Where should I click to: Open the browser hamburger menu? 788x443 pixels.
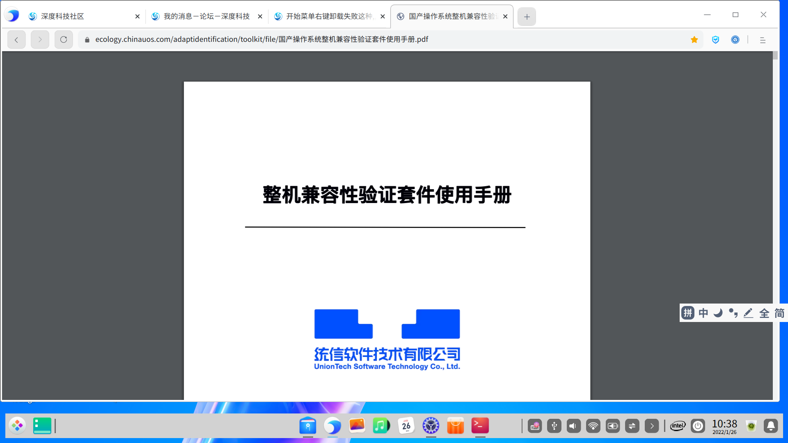[763, 40]
